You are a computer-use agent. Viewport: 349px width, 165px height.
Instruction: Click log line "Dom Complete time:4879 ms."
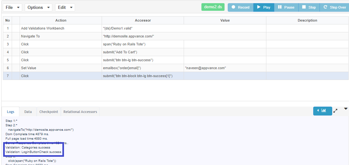[27, 134]
